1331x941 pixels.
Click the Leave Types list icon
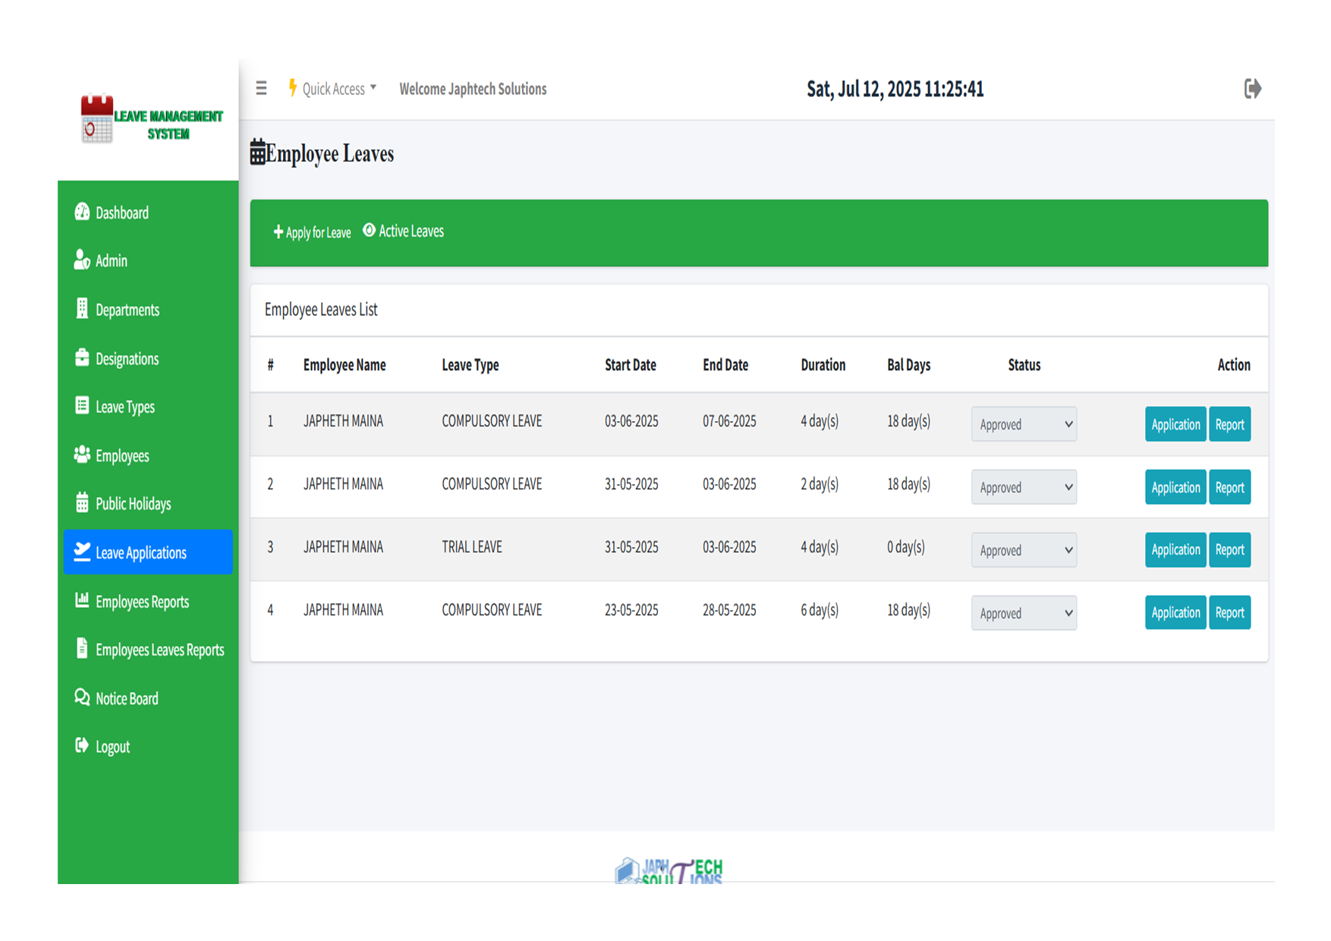(82, 405)
